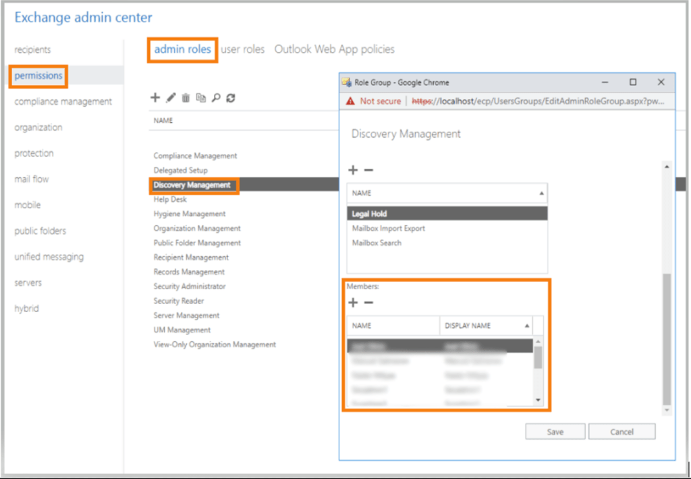
Task: Select the Public Folder Management role group
Action: [x=197, y=243]
